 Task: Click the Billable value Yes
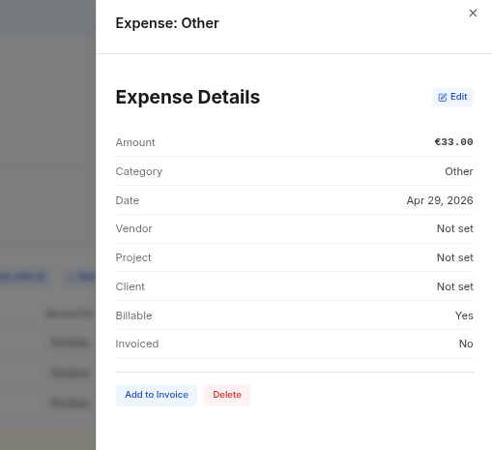pos(464,315)
